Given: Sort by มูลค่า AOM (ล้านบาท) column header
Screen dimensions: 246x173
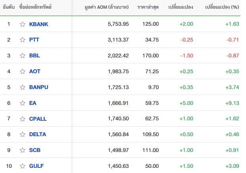Looking at the screenshot, I should (x=107, y=7).
